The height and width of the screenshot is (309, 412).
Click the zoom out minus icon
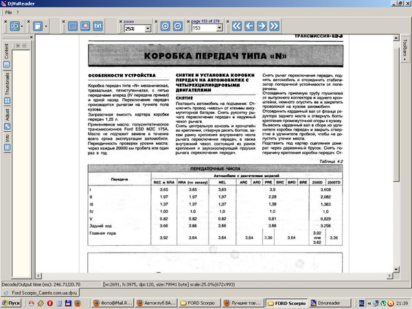(x=178, y=26)
